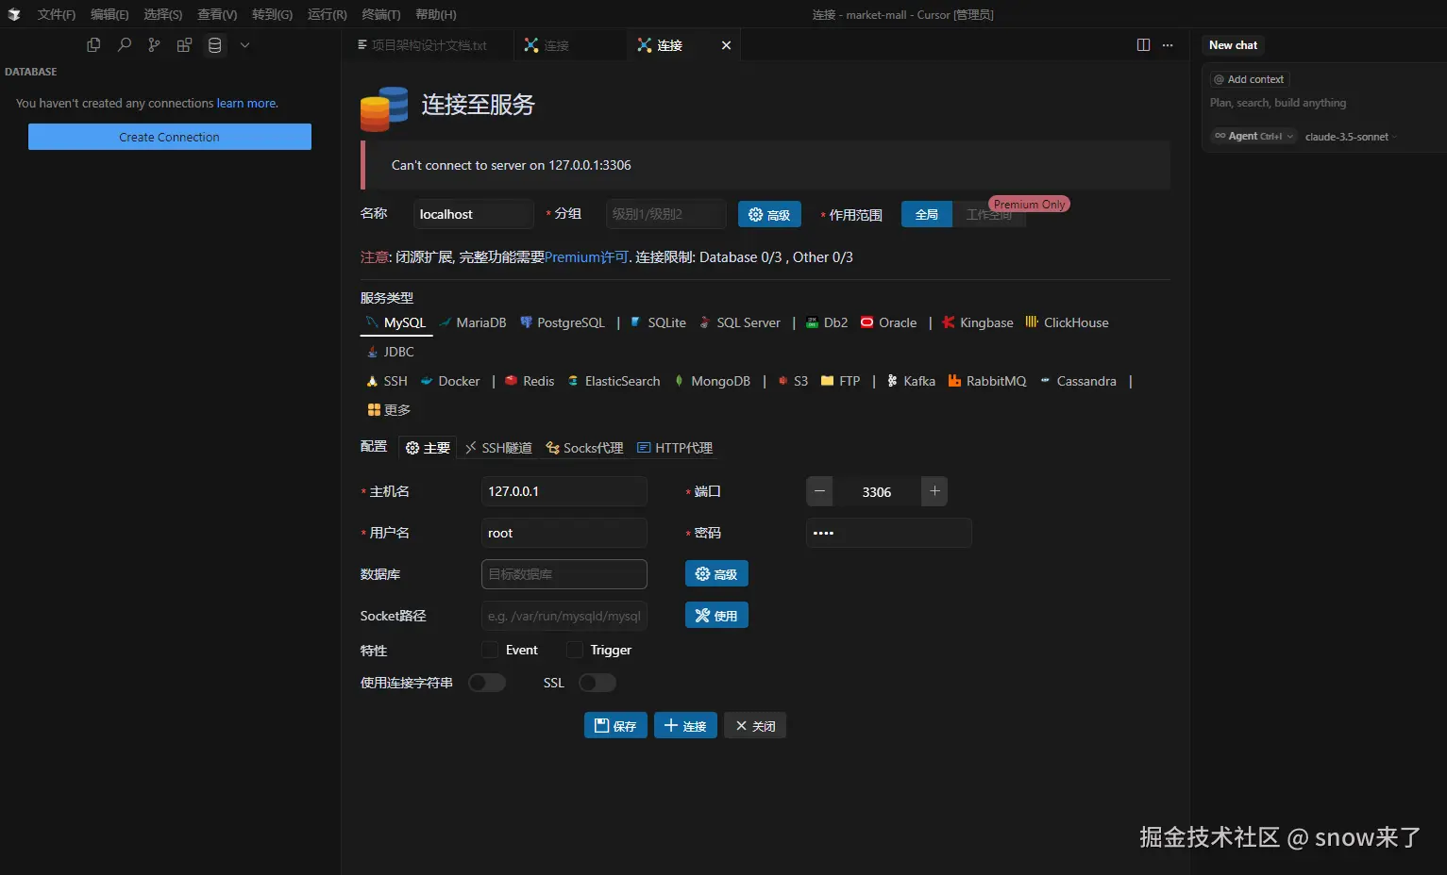Choose Oracle service type
Image resolution: width=1447 pixels, height=875 pixels.
point(888,322)
